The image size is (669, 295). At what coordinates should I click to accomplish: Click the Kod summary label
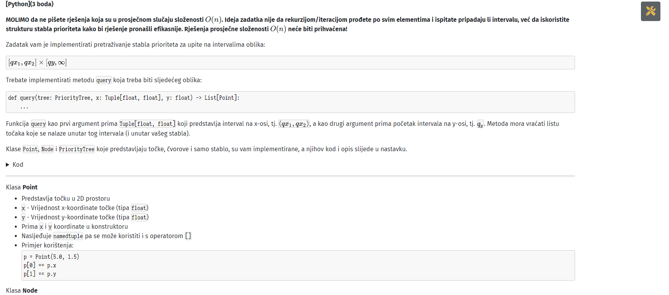click(18, 165)
